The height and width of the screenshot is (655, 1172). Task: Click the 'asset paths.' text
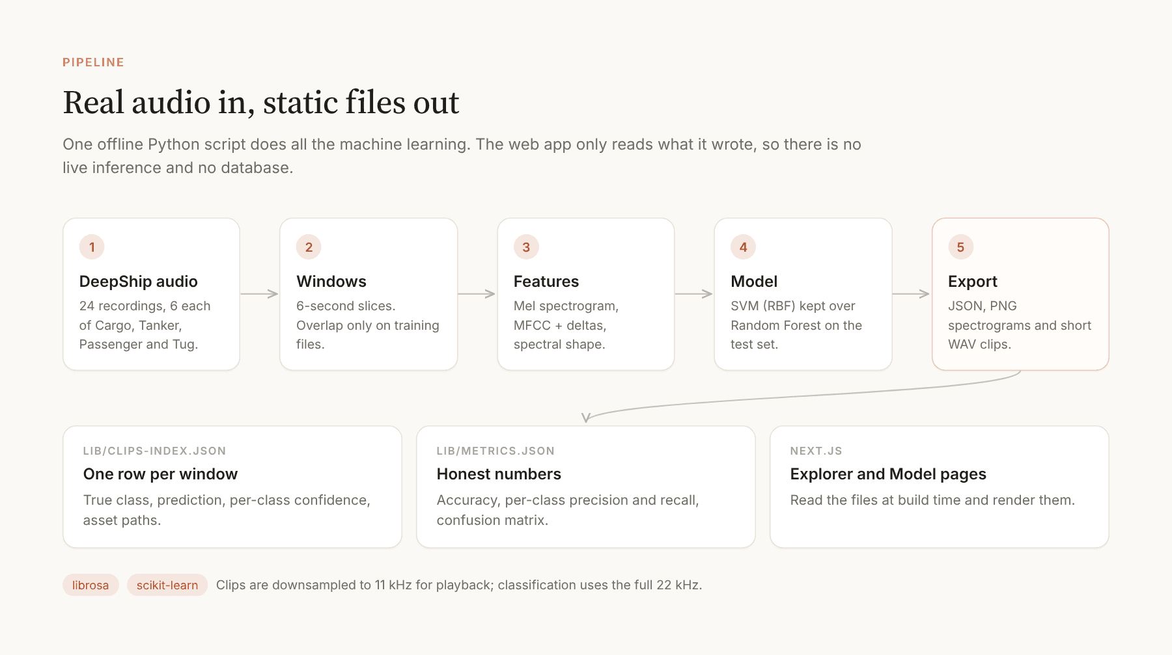pyautogui.click(x=122, y=520)
